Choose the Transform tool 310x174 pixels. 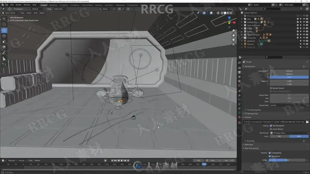coord(4,47)
